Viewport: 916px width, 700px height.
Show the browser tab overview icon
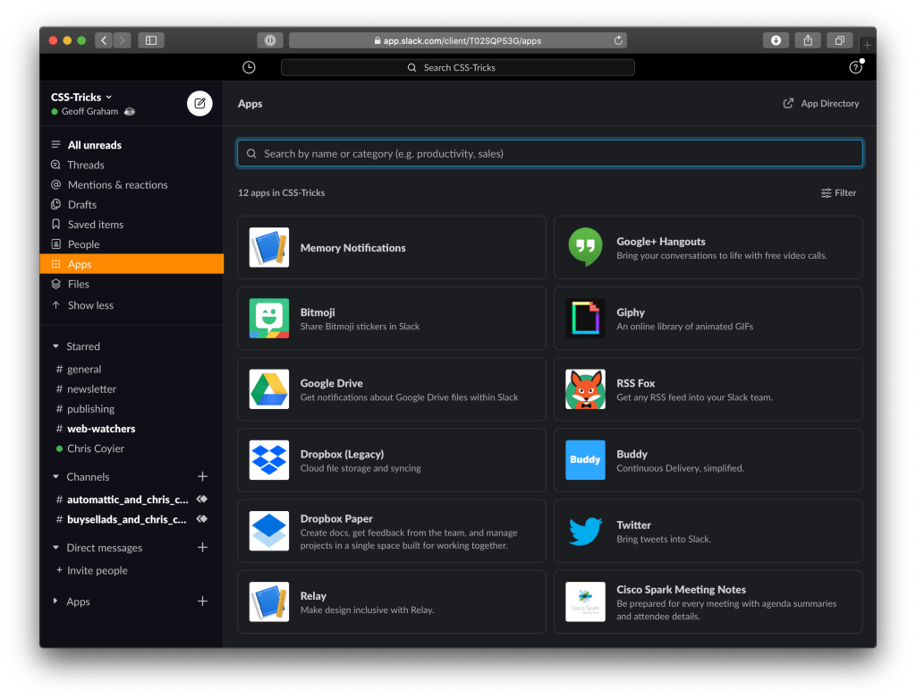pyautogui.click(x=839, y=40)
